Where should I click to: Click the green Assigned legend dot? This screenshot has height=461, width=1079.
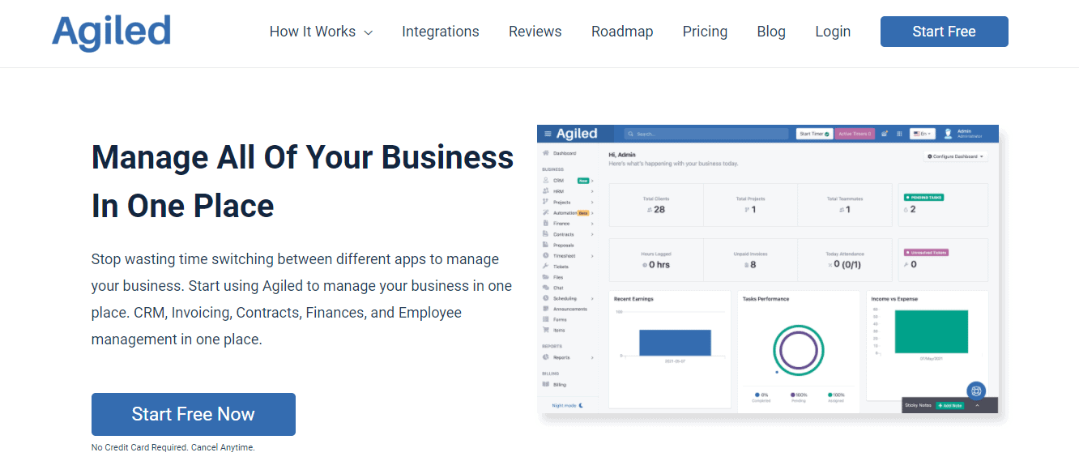click(830, 395)
